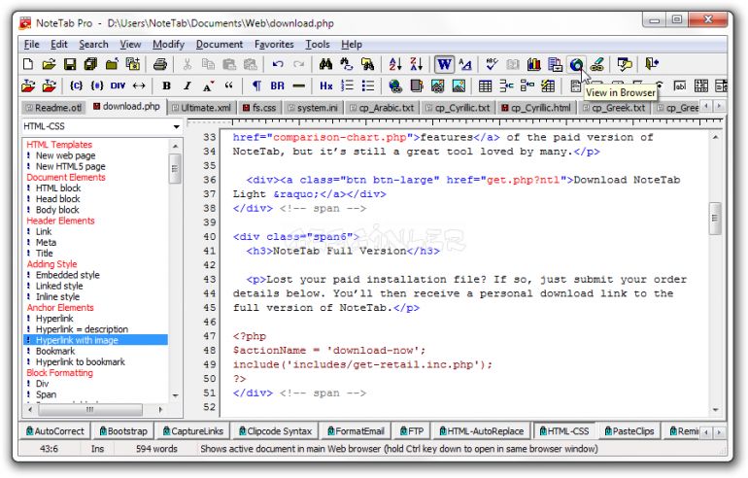The width and height of the screenshot is (748, 478).
Task: Insert a DIV tag from toolbar
Action: (117, 86)
